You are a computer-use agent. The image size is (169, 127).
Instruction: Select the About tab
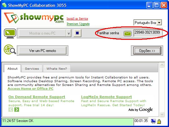(12, 68)
